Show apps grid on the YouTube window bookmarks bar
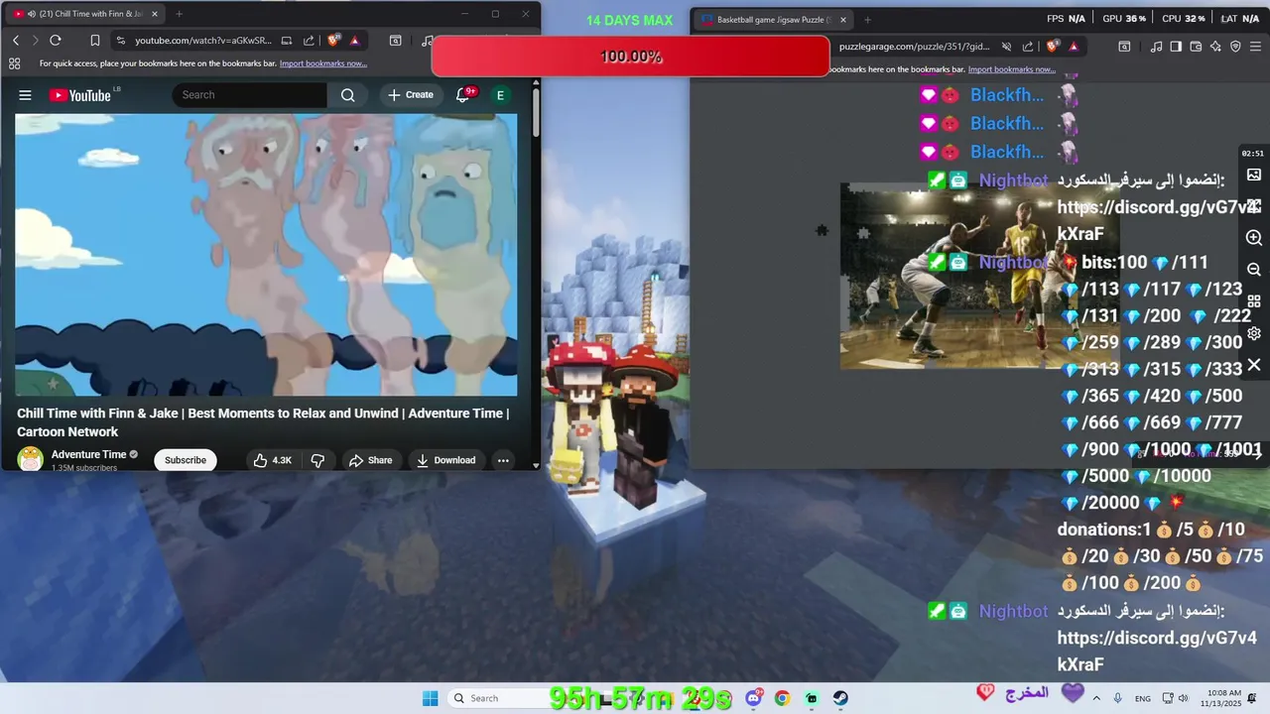The height and width of the screenshot is (714, 1270). pos(14,63)
